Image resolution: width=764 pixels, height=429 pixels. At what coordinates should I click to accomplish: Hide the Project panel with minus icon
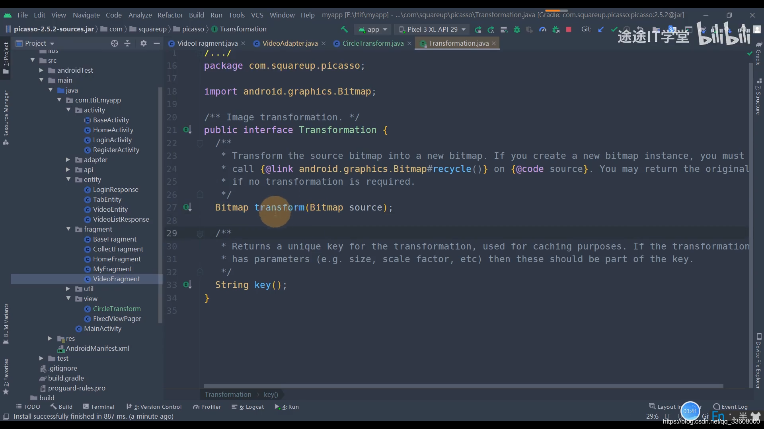click(x=157, y=43)
